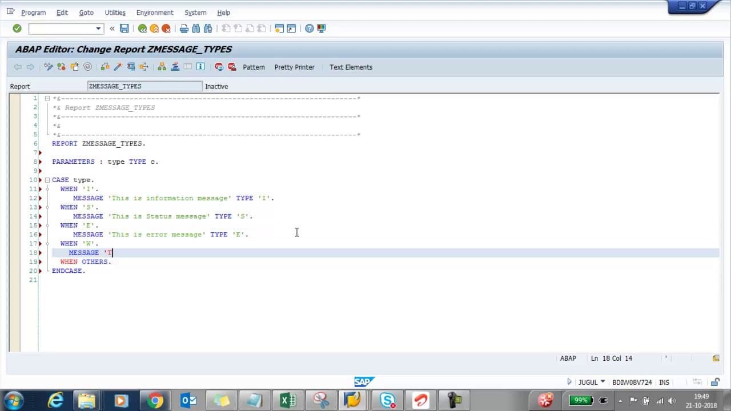
Task: Click the Activate matchstick icon
Action: (x=118, y=67)
